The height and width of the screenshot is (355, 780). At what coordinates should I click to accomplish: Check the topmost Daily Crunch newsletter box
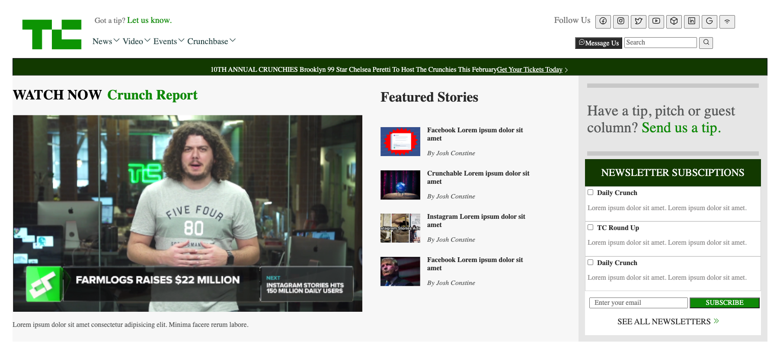(x=590, y=192)
